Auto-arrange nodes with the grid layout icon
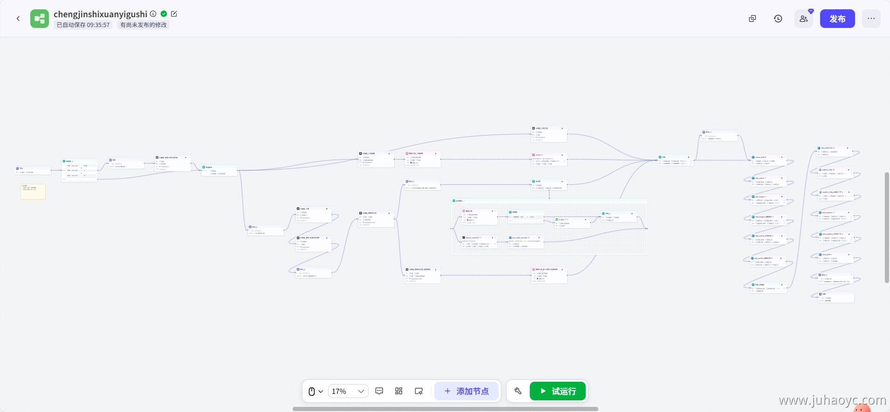Viewport: 890px width, 412px height. [399, 391]
